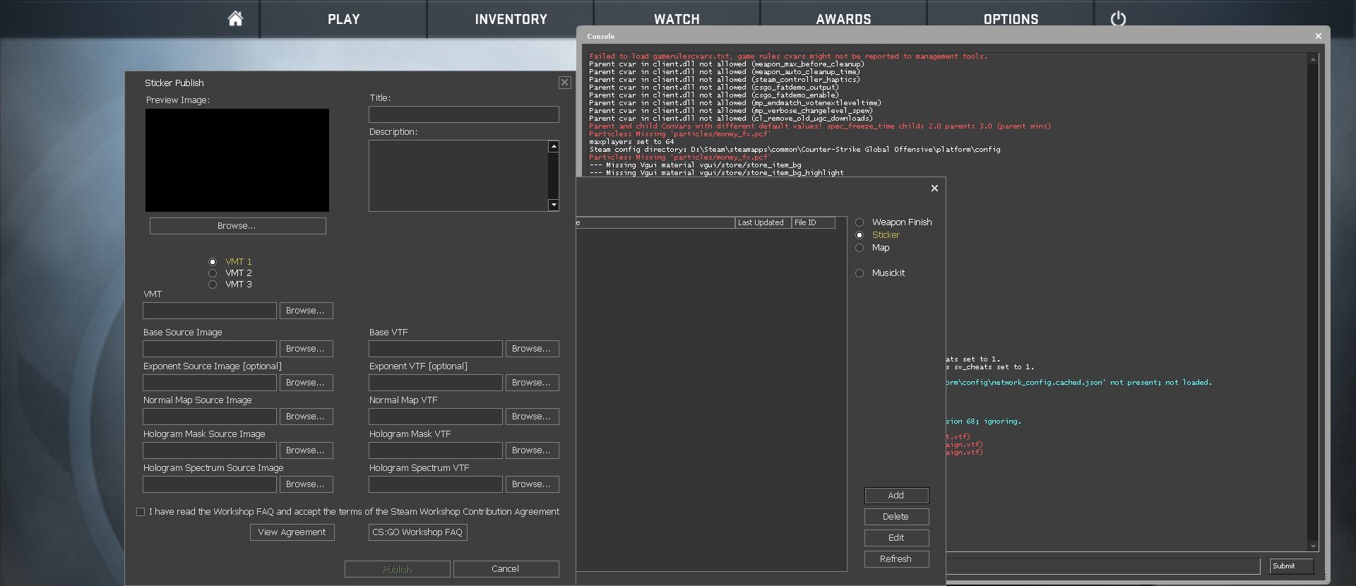Image resolution: width=1356 pixels, height=586 pixels.
Task: Close the Console window
Action: [x=1318, y=36]
